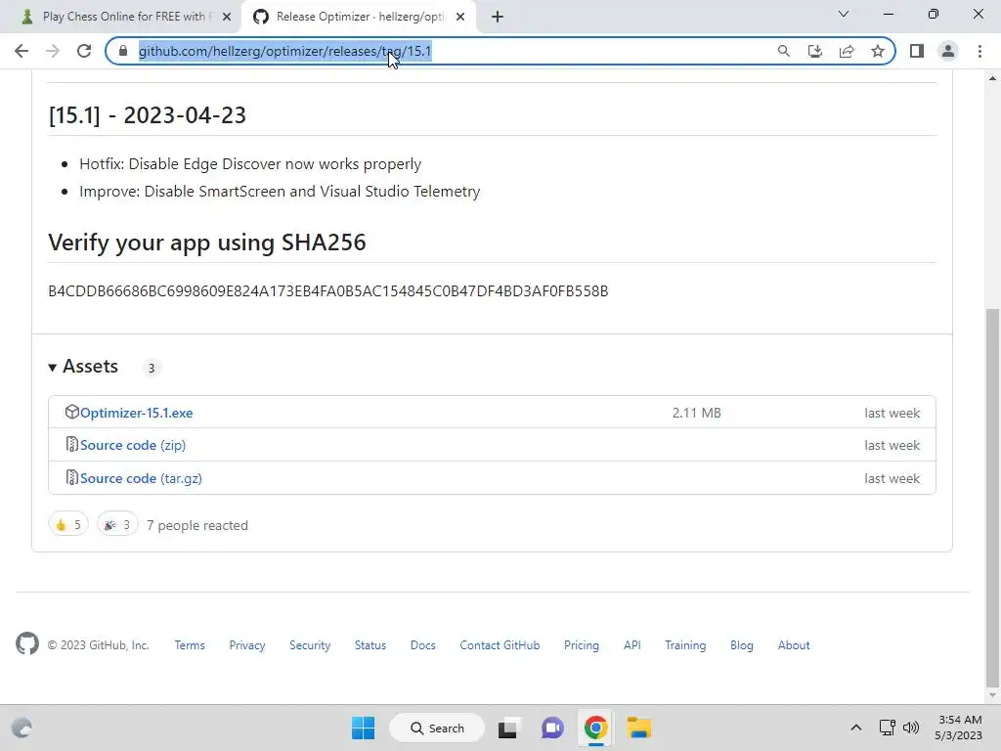
Task: Bookmark this page with the star icon
Action: pyautogui.click(x=878, y=51)
